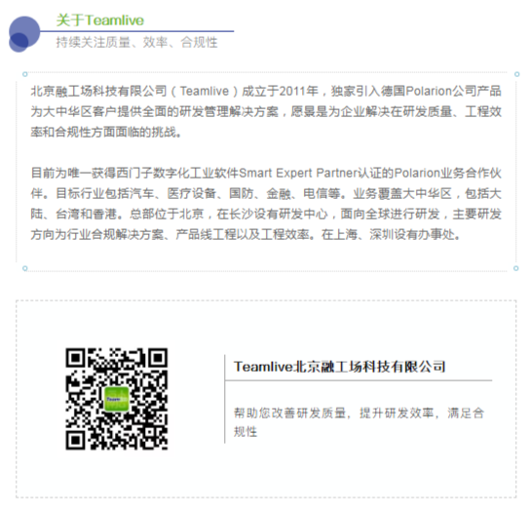
Task: Click the first paragraph starting 北京融工场科技有限公司
Action: point(266,111)
